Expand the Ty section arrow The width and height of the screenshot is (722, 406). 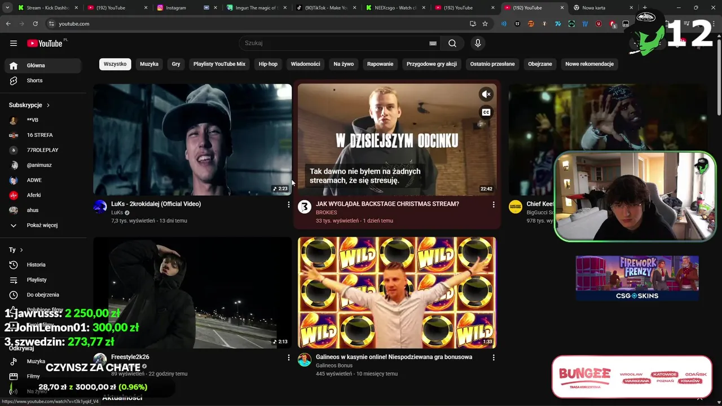point(21,250)
